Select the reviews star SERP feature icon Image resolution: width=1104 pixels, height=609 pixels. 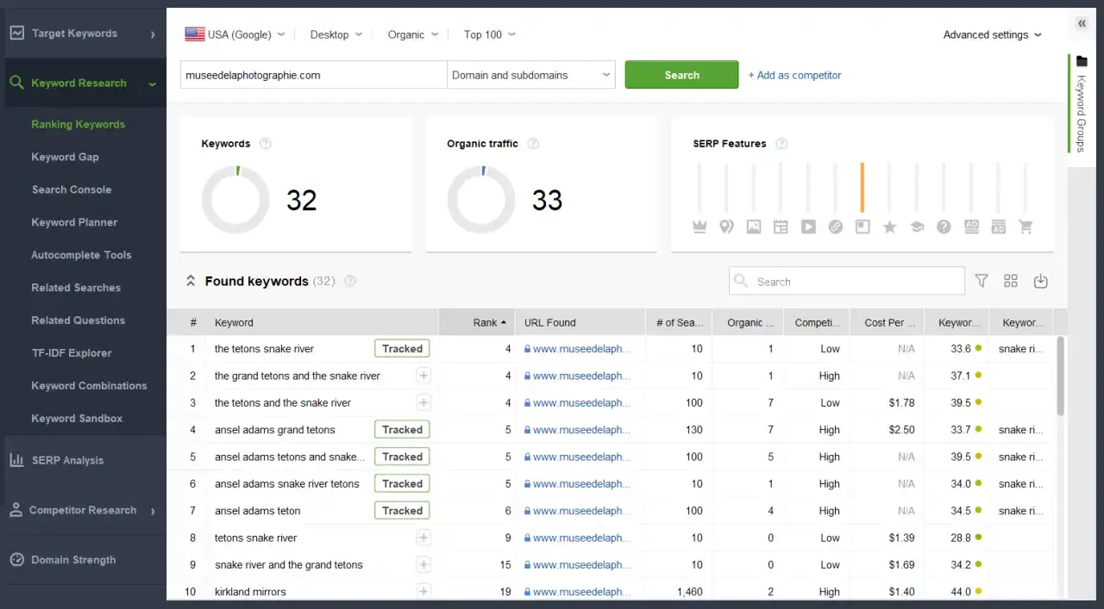coord(889,227)
